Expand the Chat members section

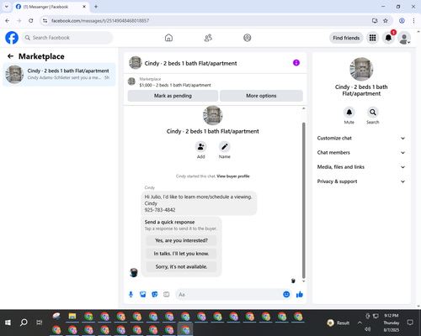(361, 153)
